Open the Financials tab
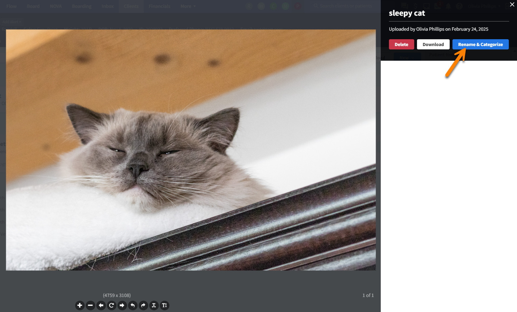This screenshot has width=517, height=312. (x=159, y=6)
